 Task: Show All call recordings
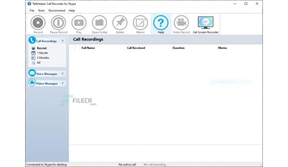[x=39, y=62]
